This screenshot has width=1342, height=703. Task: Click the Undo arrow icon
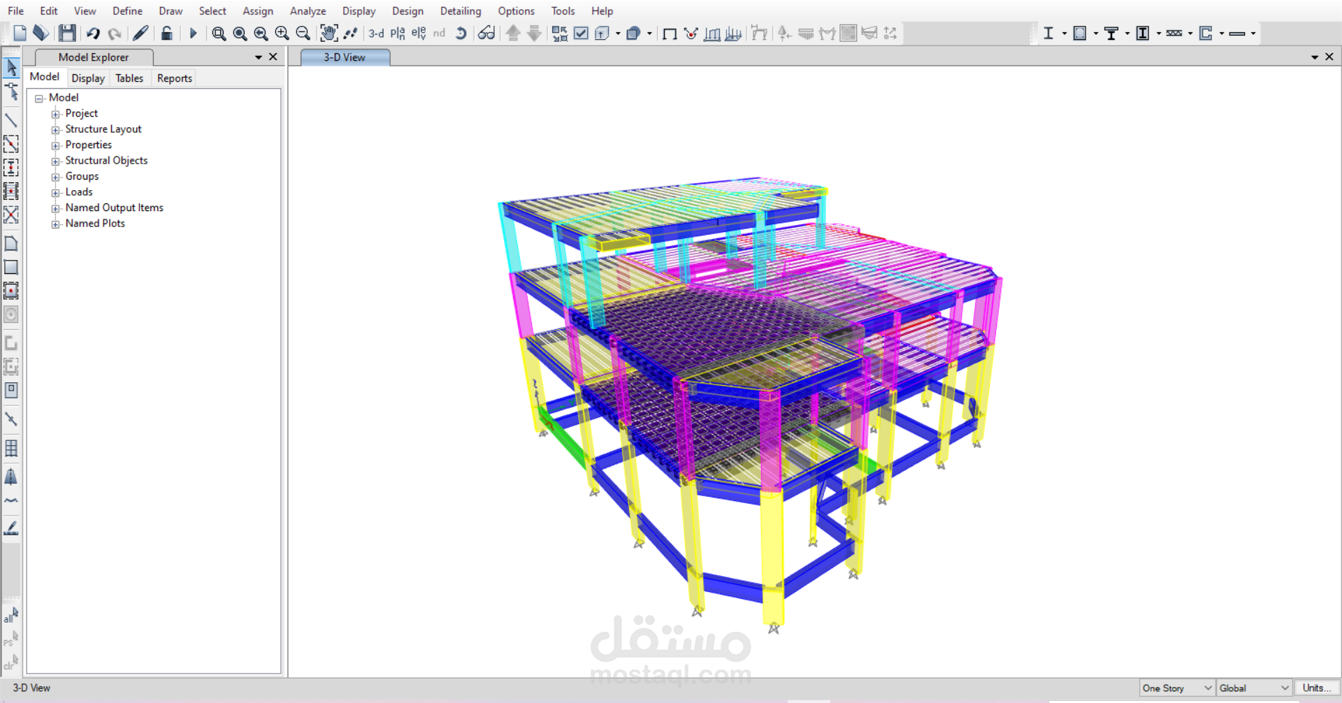tap(93, 33)
